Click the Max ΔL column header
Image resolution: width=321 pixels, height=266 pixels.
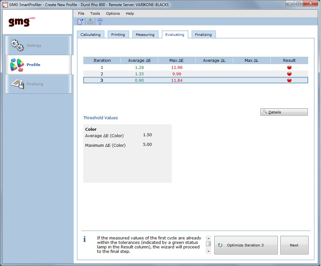pos(251,60)
